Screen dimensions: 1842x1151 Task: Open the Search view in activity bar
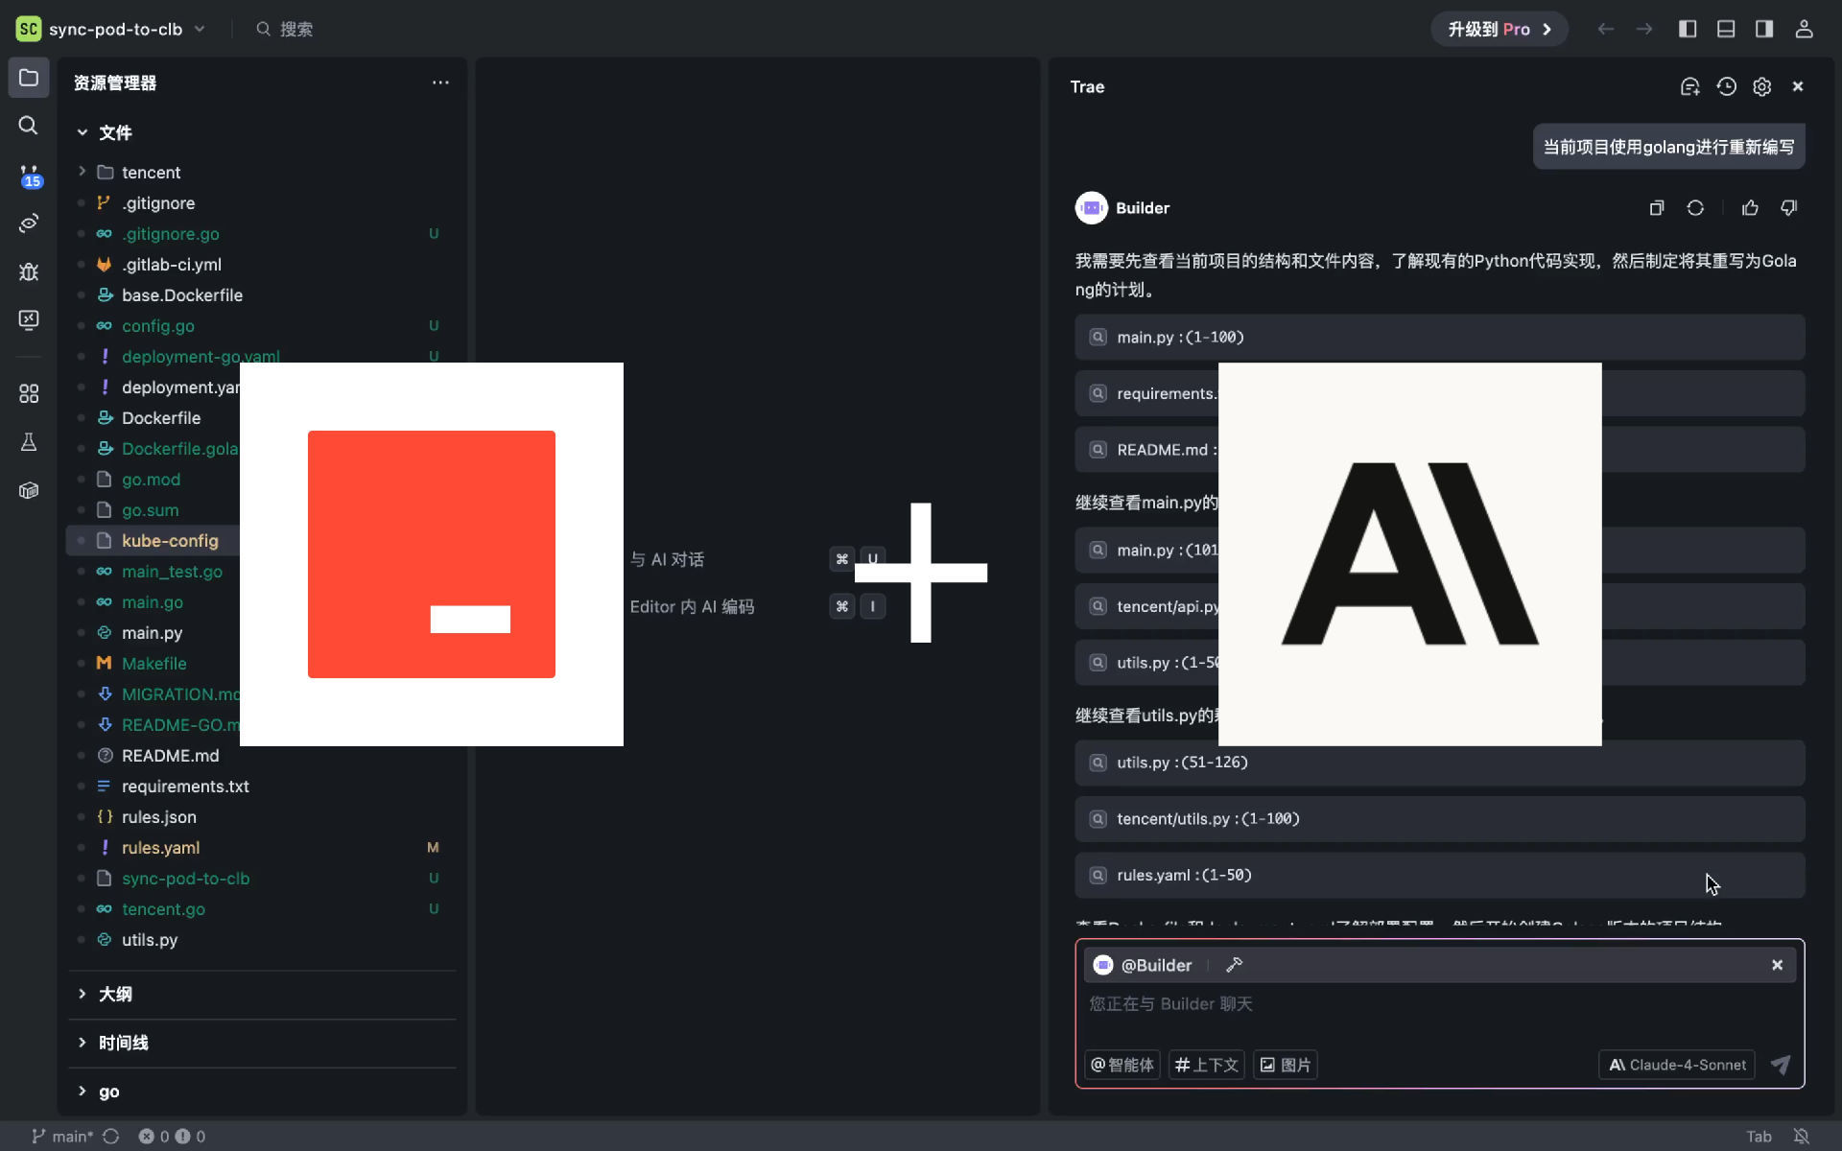pyautogui.click(x=29, y=126)
